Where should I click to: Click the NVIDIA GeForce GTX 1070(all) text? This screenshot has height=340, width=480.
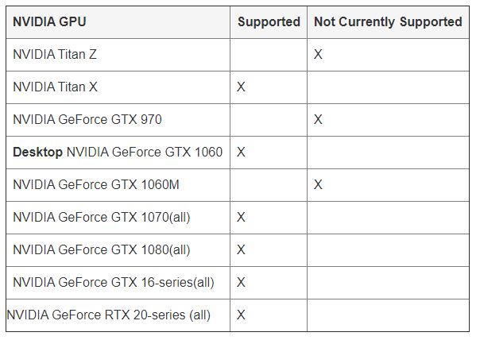[x=102, y=217]
